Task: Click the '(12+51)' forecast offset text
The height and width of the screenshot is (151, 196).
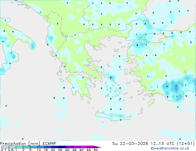Action: click(186, 144)
